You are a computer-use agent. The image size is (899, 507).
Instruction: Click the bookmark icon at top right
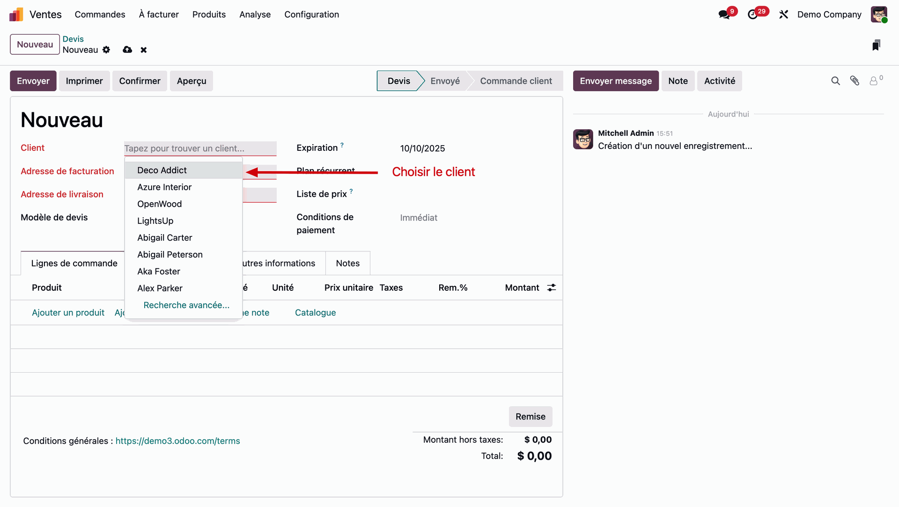(x=876, y=45)
